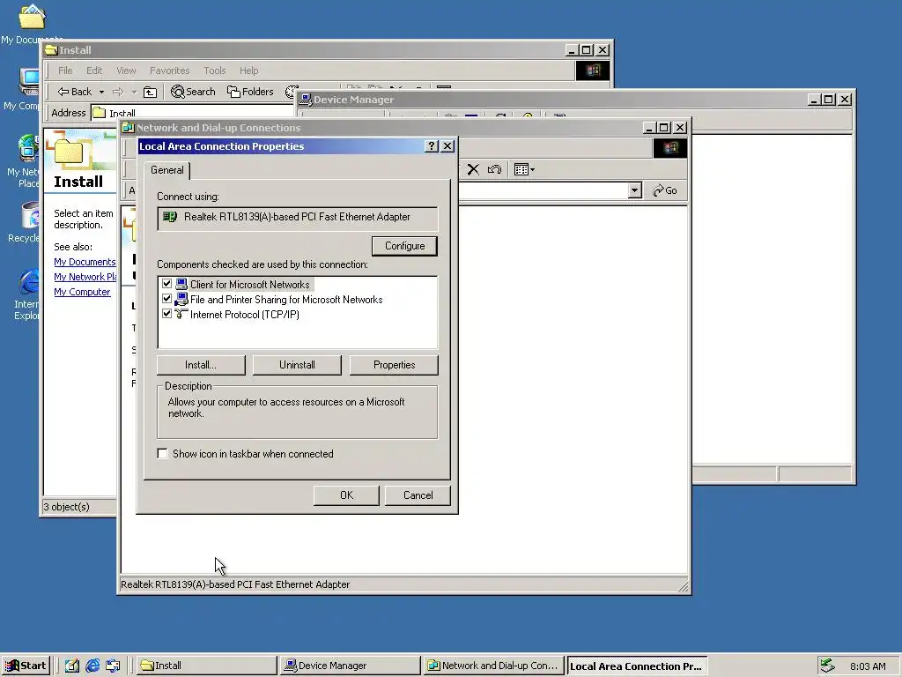Switch to Install taskbar button
Viewport: 902px width, 677px height.
pos(206,666)
